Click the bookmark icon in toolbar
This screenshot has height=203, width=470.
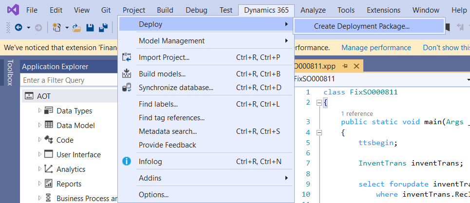[x=448, y=28]
